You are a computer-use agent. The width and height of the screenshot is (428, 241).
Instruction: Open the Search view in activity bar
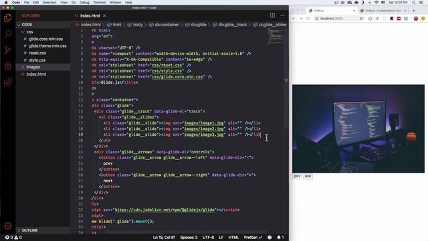pos(7,34)
